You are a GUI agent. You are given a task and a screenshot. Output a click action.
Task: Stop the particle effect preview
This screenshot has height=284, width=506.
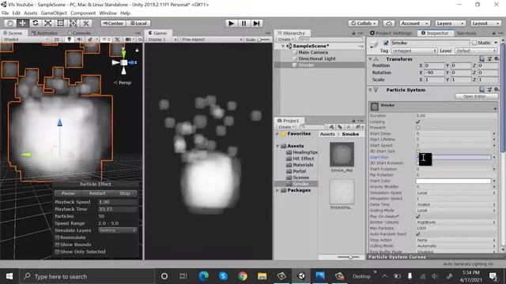click(125, 193)
